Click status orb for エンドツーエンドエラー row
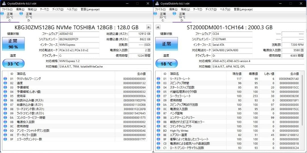The width and height of the screenshot is (307, 153). click(x=158, y=117)
